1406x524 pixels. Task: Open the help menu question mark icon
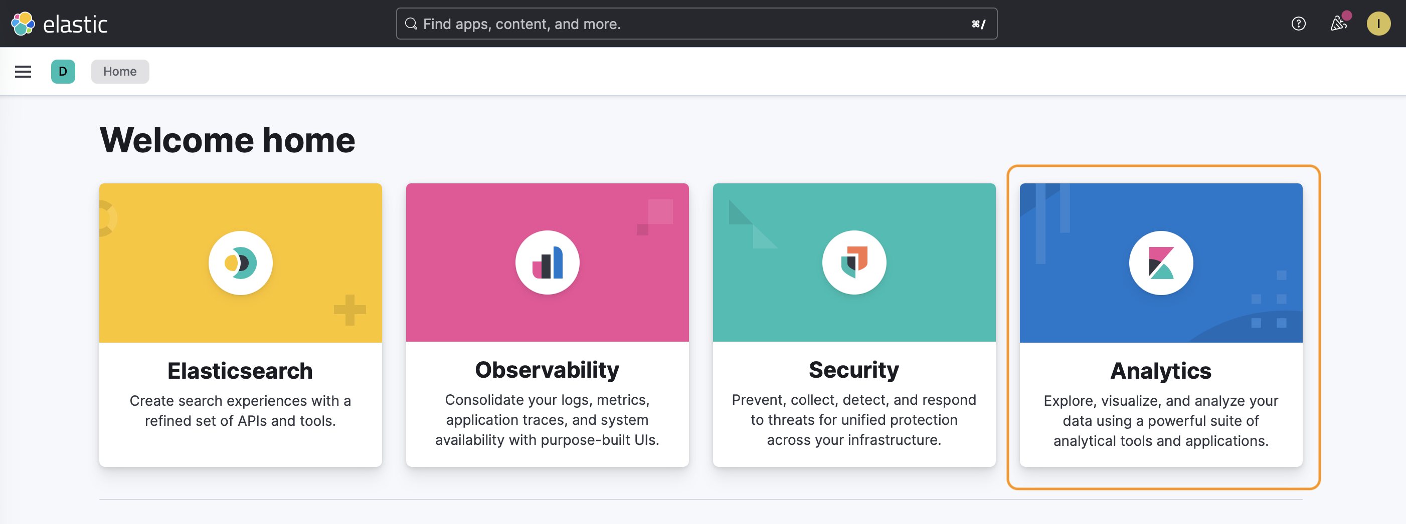[x=1298, y=24]
